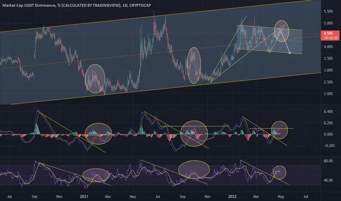Click the red 4.58% current value label
Screen dimensions: 341x201
(329, 33)
